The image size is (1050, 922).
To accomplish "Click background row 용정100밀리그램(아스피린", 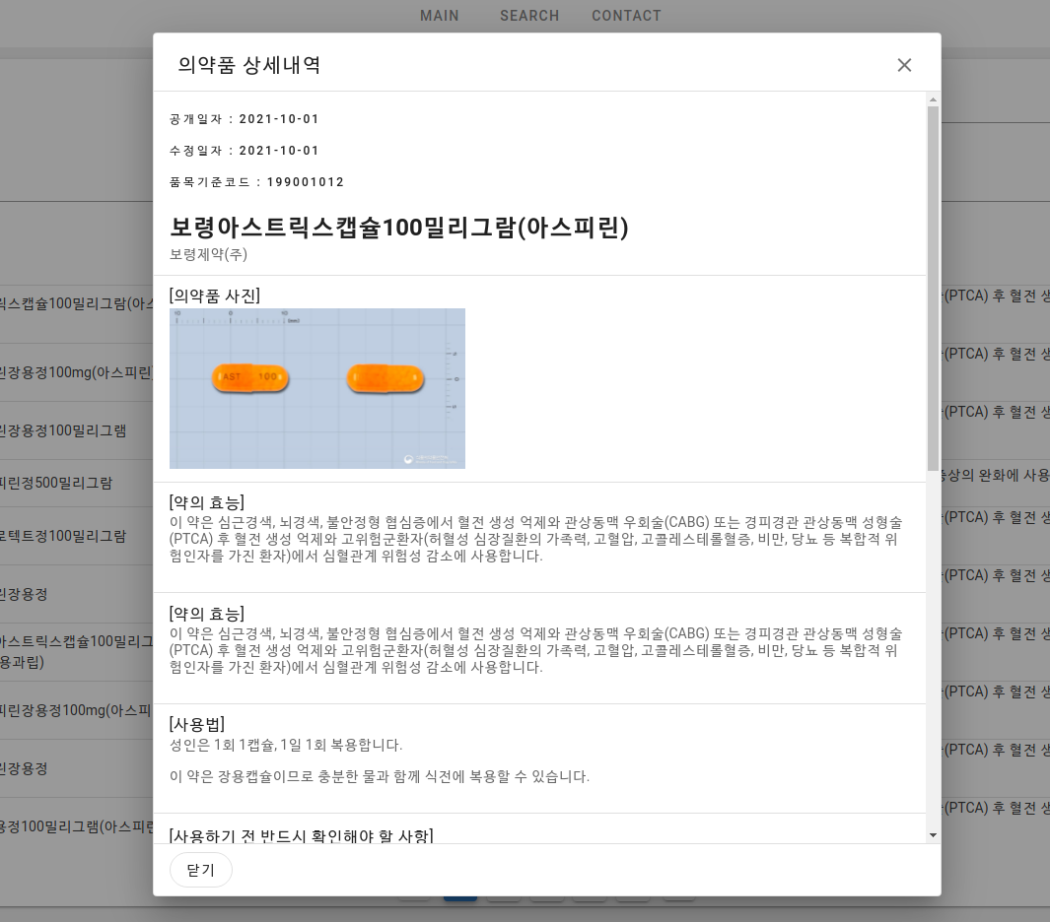I will 76,826.
